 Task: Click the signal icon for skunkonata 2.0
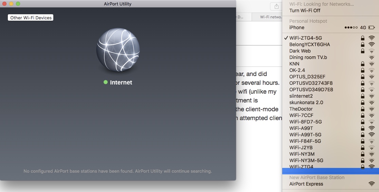pos(372,102)
